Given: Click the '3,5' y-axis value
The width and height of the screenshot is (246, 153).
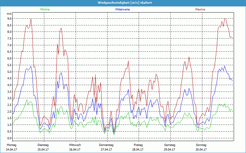Looking at the screenshot, I should [10, 92].
